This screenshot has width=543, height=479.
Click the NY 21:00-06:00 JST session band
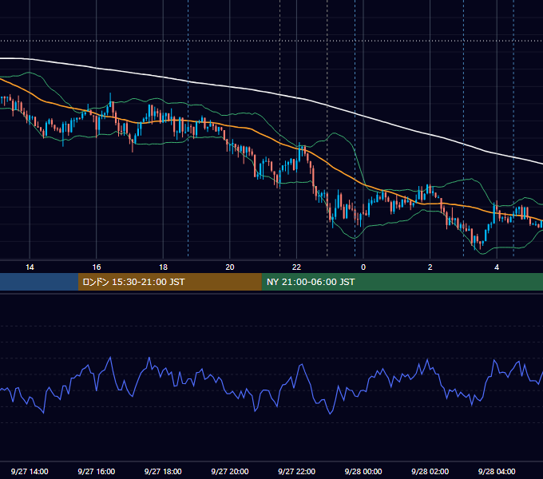coord(402,282)
